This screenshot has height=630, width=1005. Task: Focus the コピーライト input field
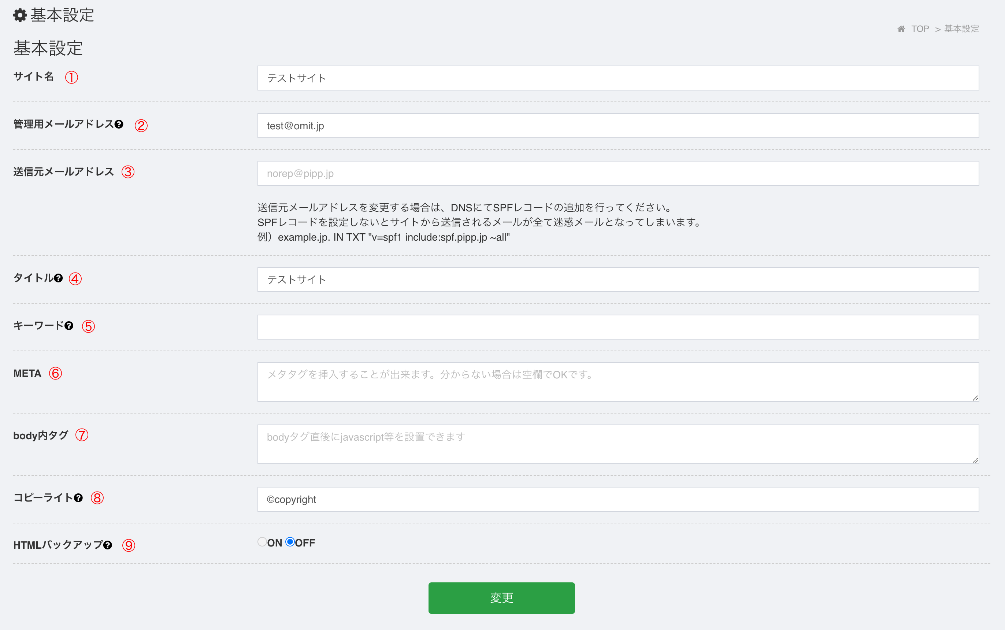618,499
